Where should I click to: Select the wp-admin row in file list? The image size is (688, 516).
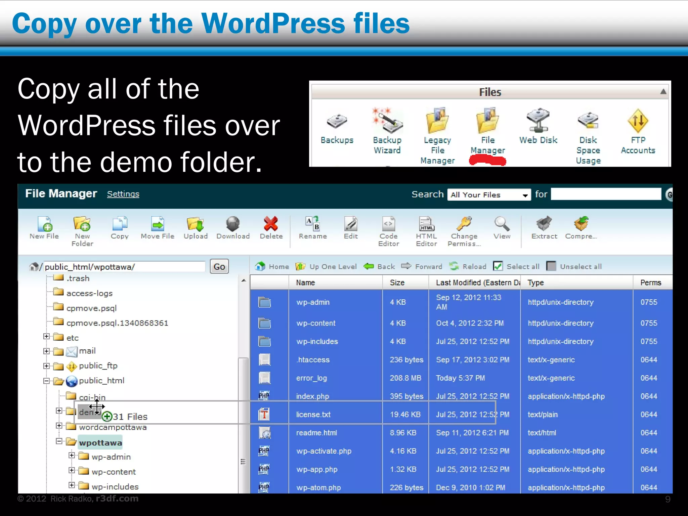point(461,302)
